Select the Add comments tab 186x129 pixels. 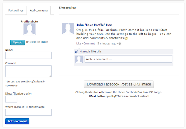point(39,10)
